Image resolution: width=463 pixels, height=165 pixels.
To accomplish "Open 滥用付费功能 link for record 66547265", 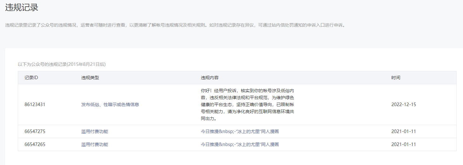I will coord(95,144).
